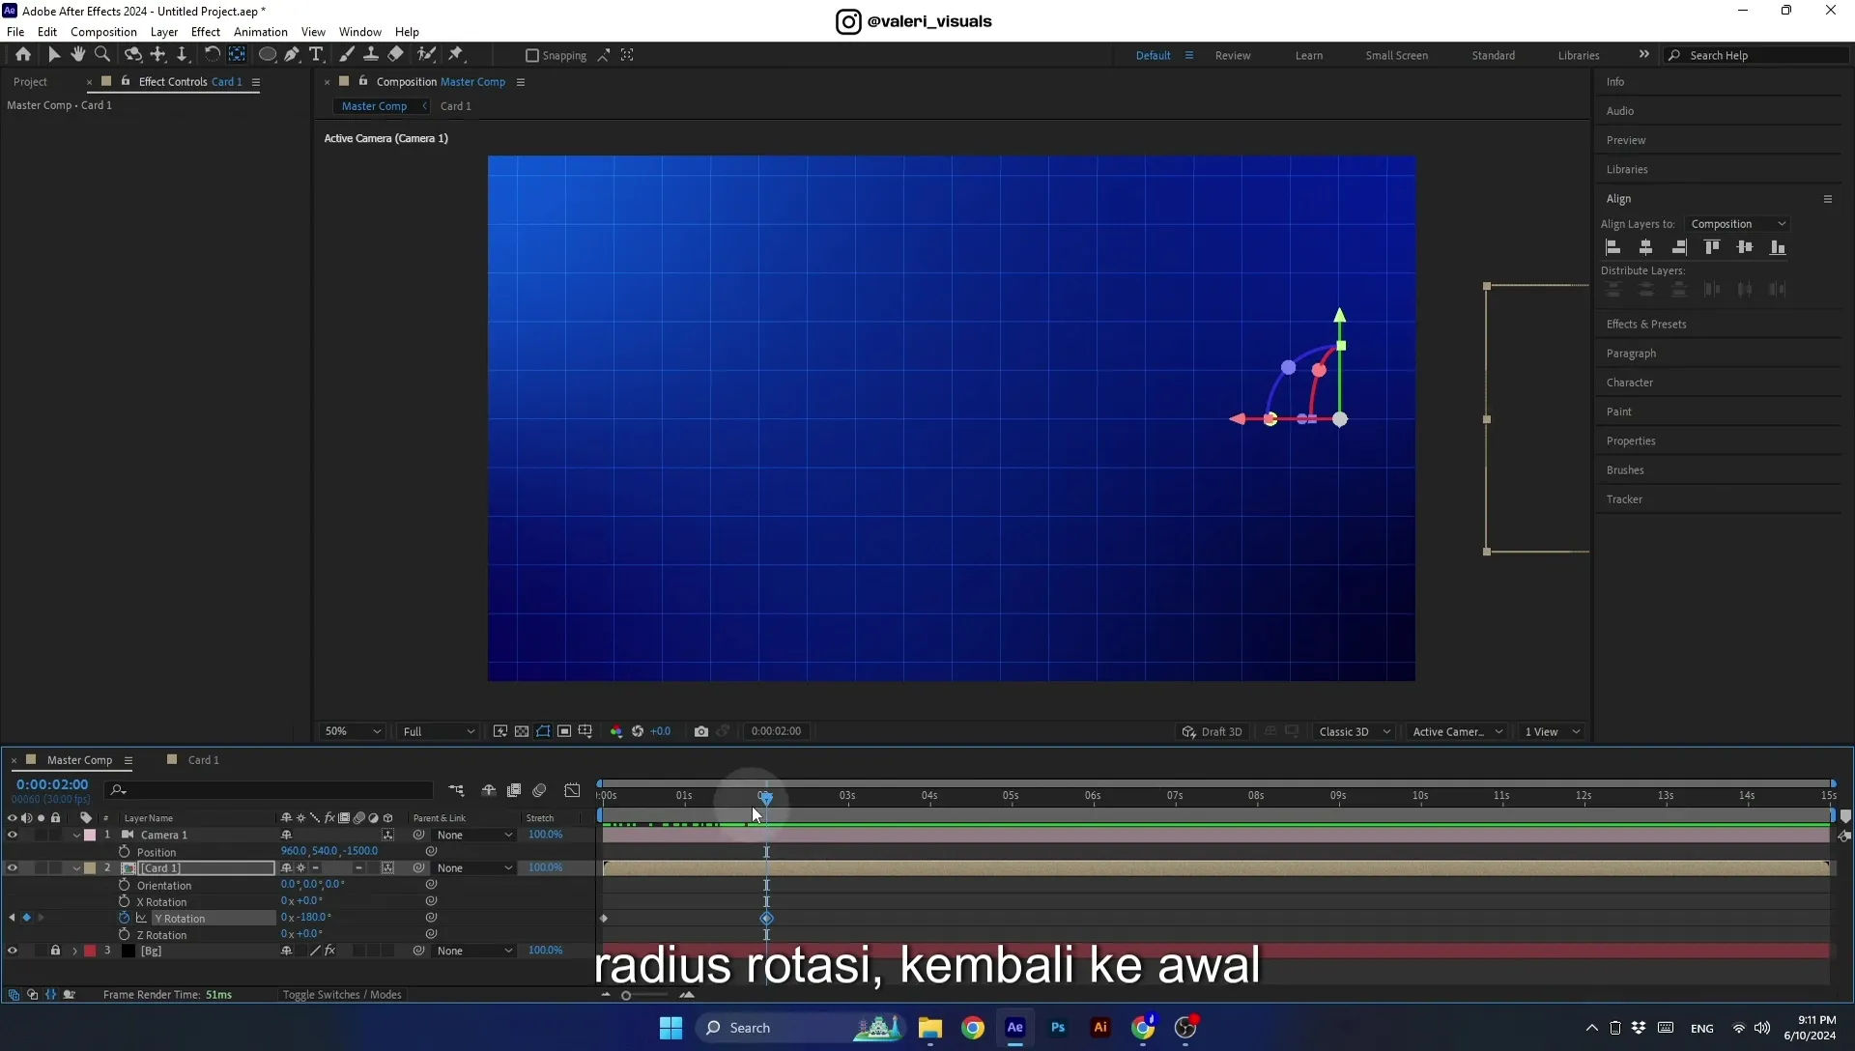Select the Clone Stamp tool
The image size is (1855, 1051).
370,55
